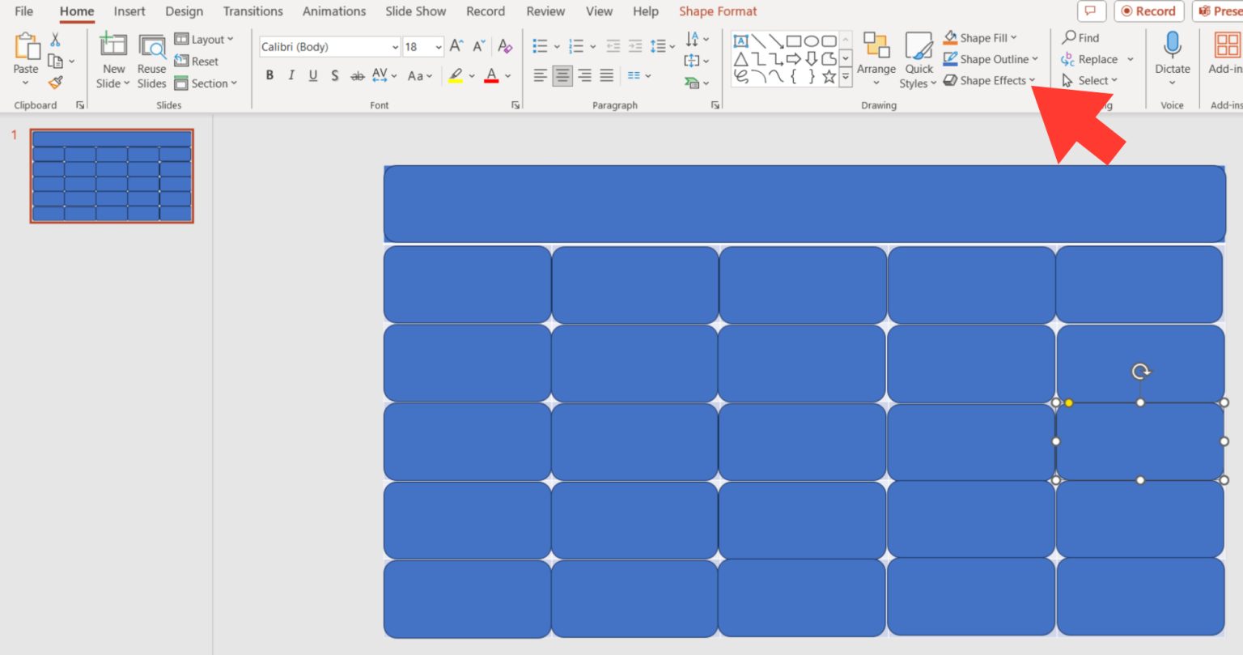
Task: Select slide 1 thumbnail in the panel
Action: pos(111,174)
